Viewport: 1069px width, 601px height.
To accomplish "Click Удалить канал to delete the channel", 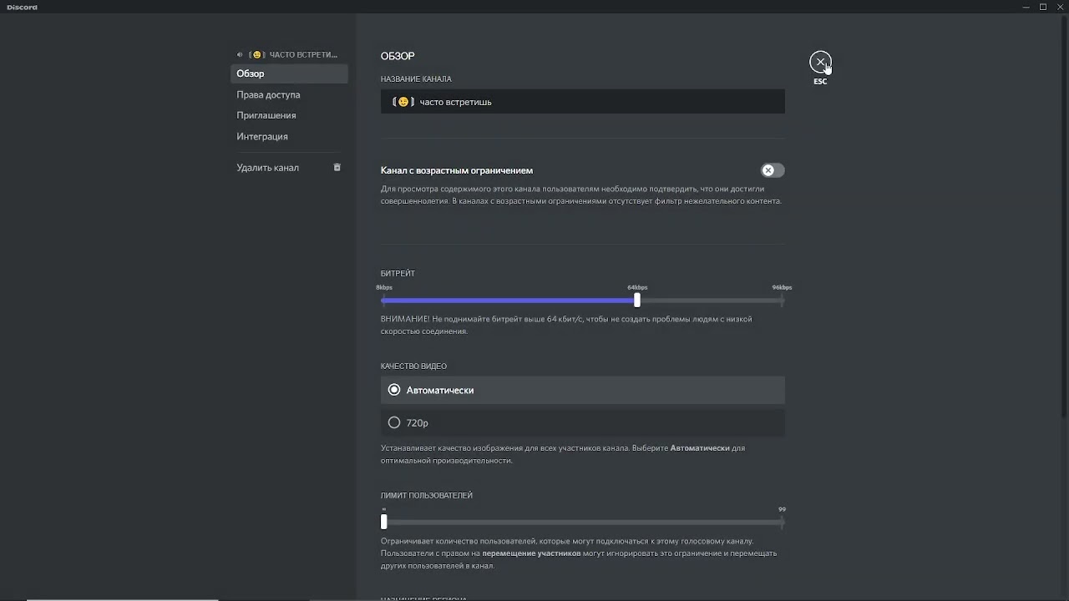I will [x=267, y=168].
